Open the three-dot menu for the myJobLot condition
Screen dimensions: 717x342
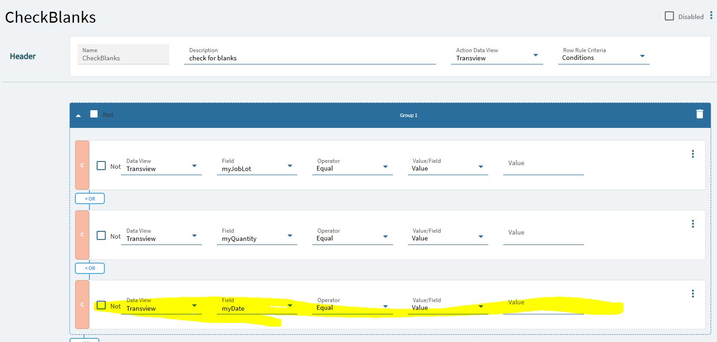click(x=693, y=154)
